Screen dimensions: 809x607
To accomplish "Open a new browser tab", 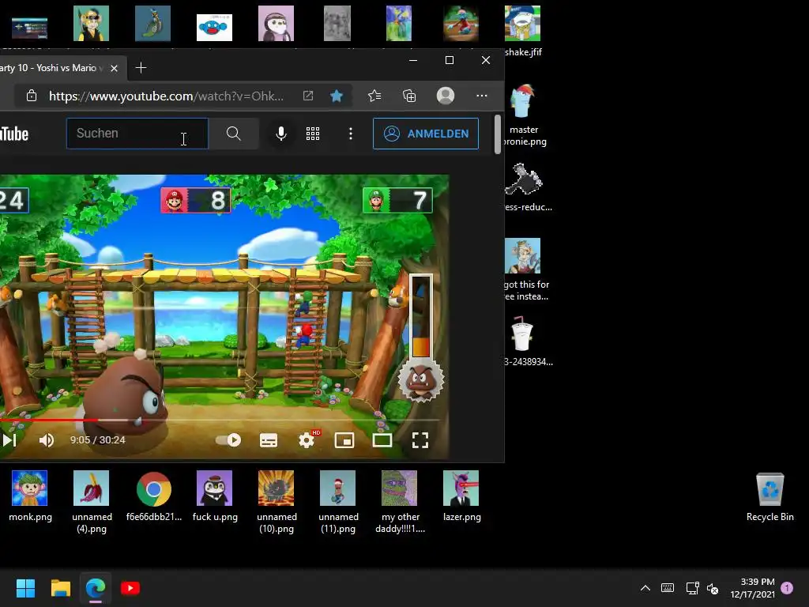I will pyautogui.click(x=141, y=68).
